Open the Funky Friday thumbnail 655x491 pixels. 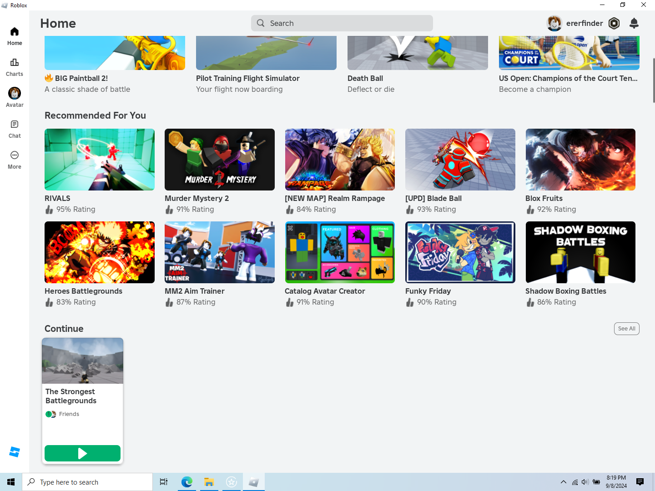click(x=460, y=252)
